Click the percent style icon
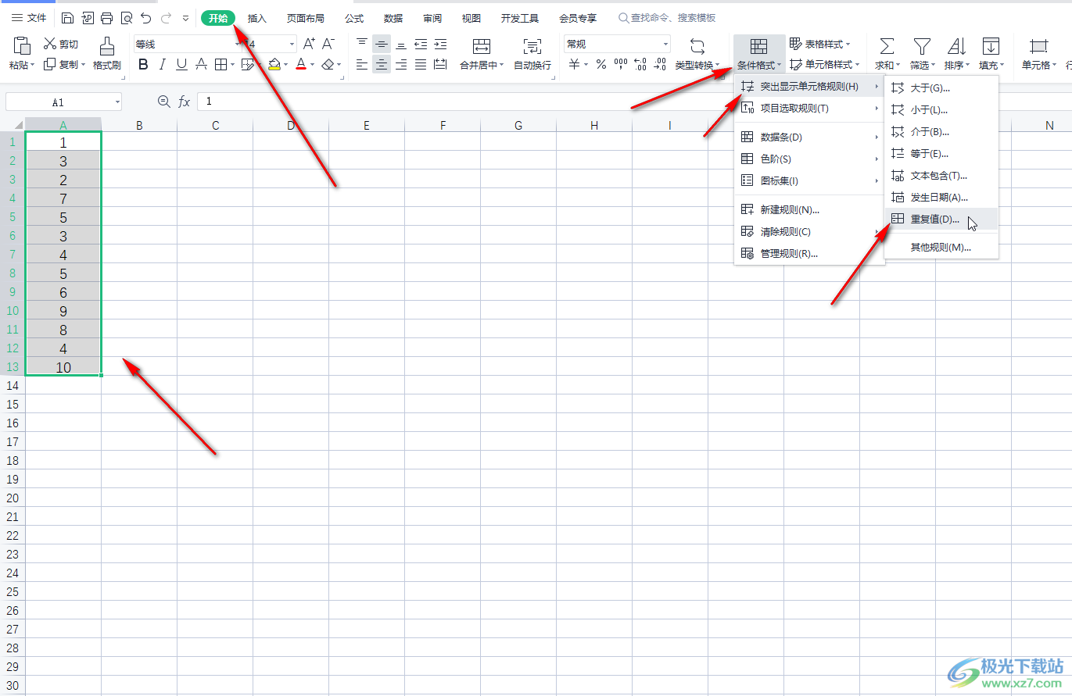Screen dimensions: 1072x696 click(601, 65)
